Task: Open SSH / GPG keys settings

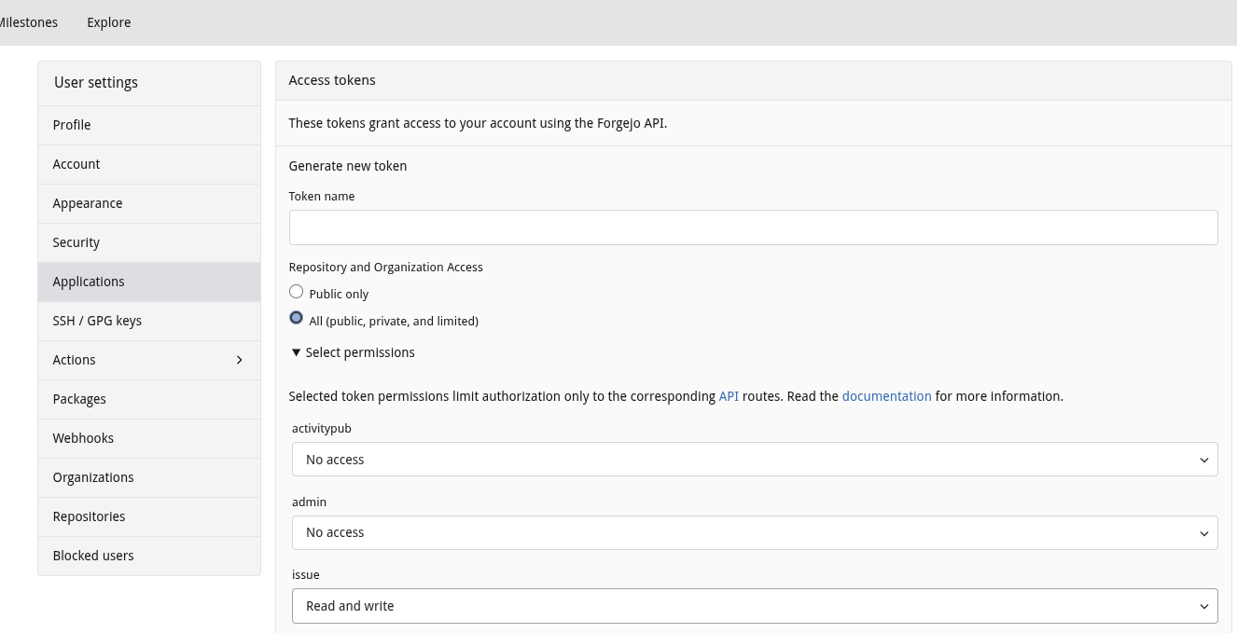Action: (x=97, y=321)
